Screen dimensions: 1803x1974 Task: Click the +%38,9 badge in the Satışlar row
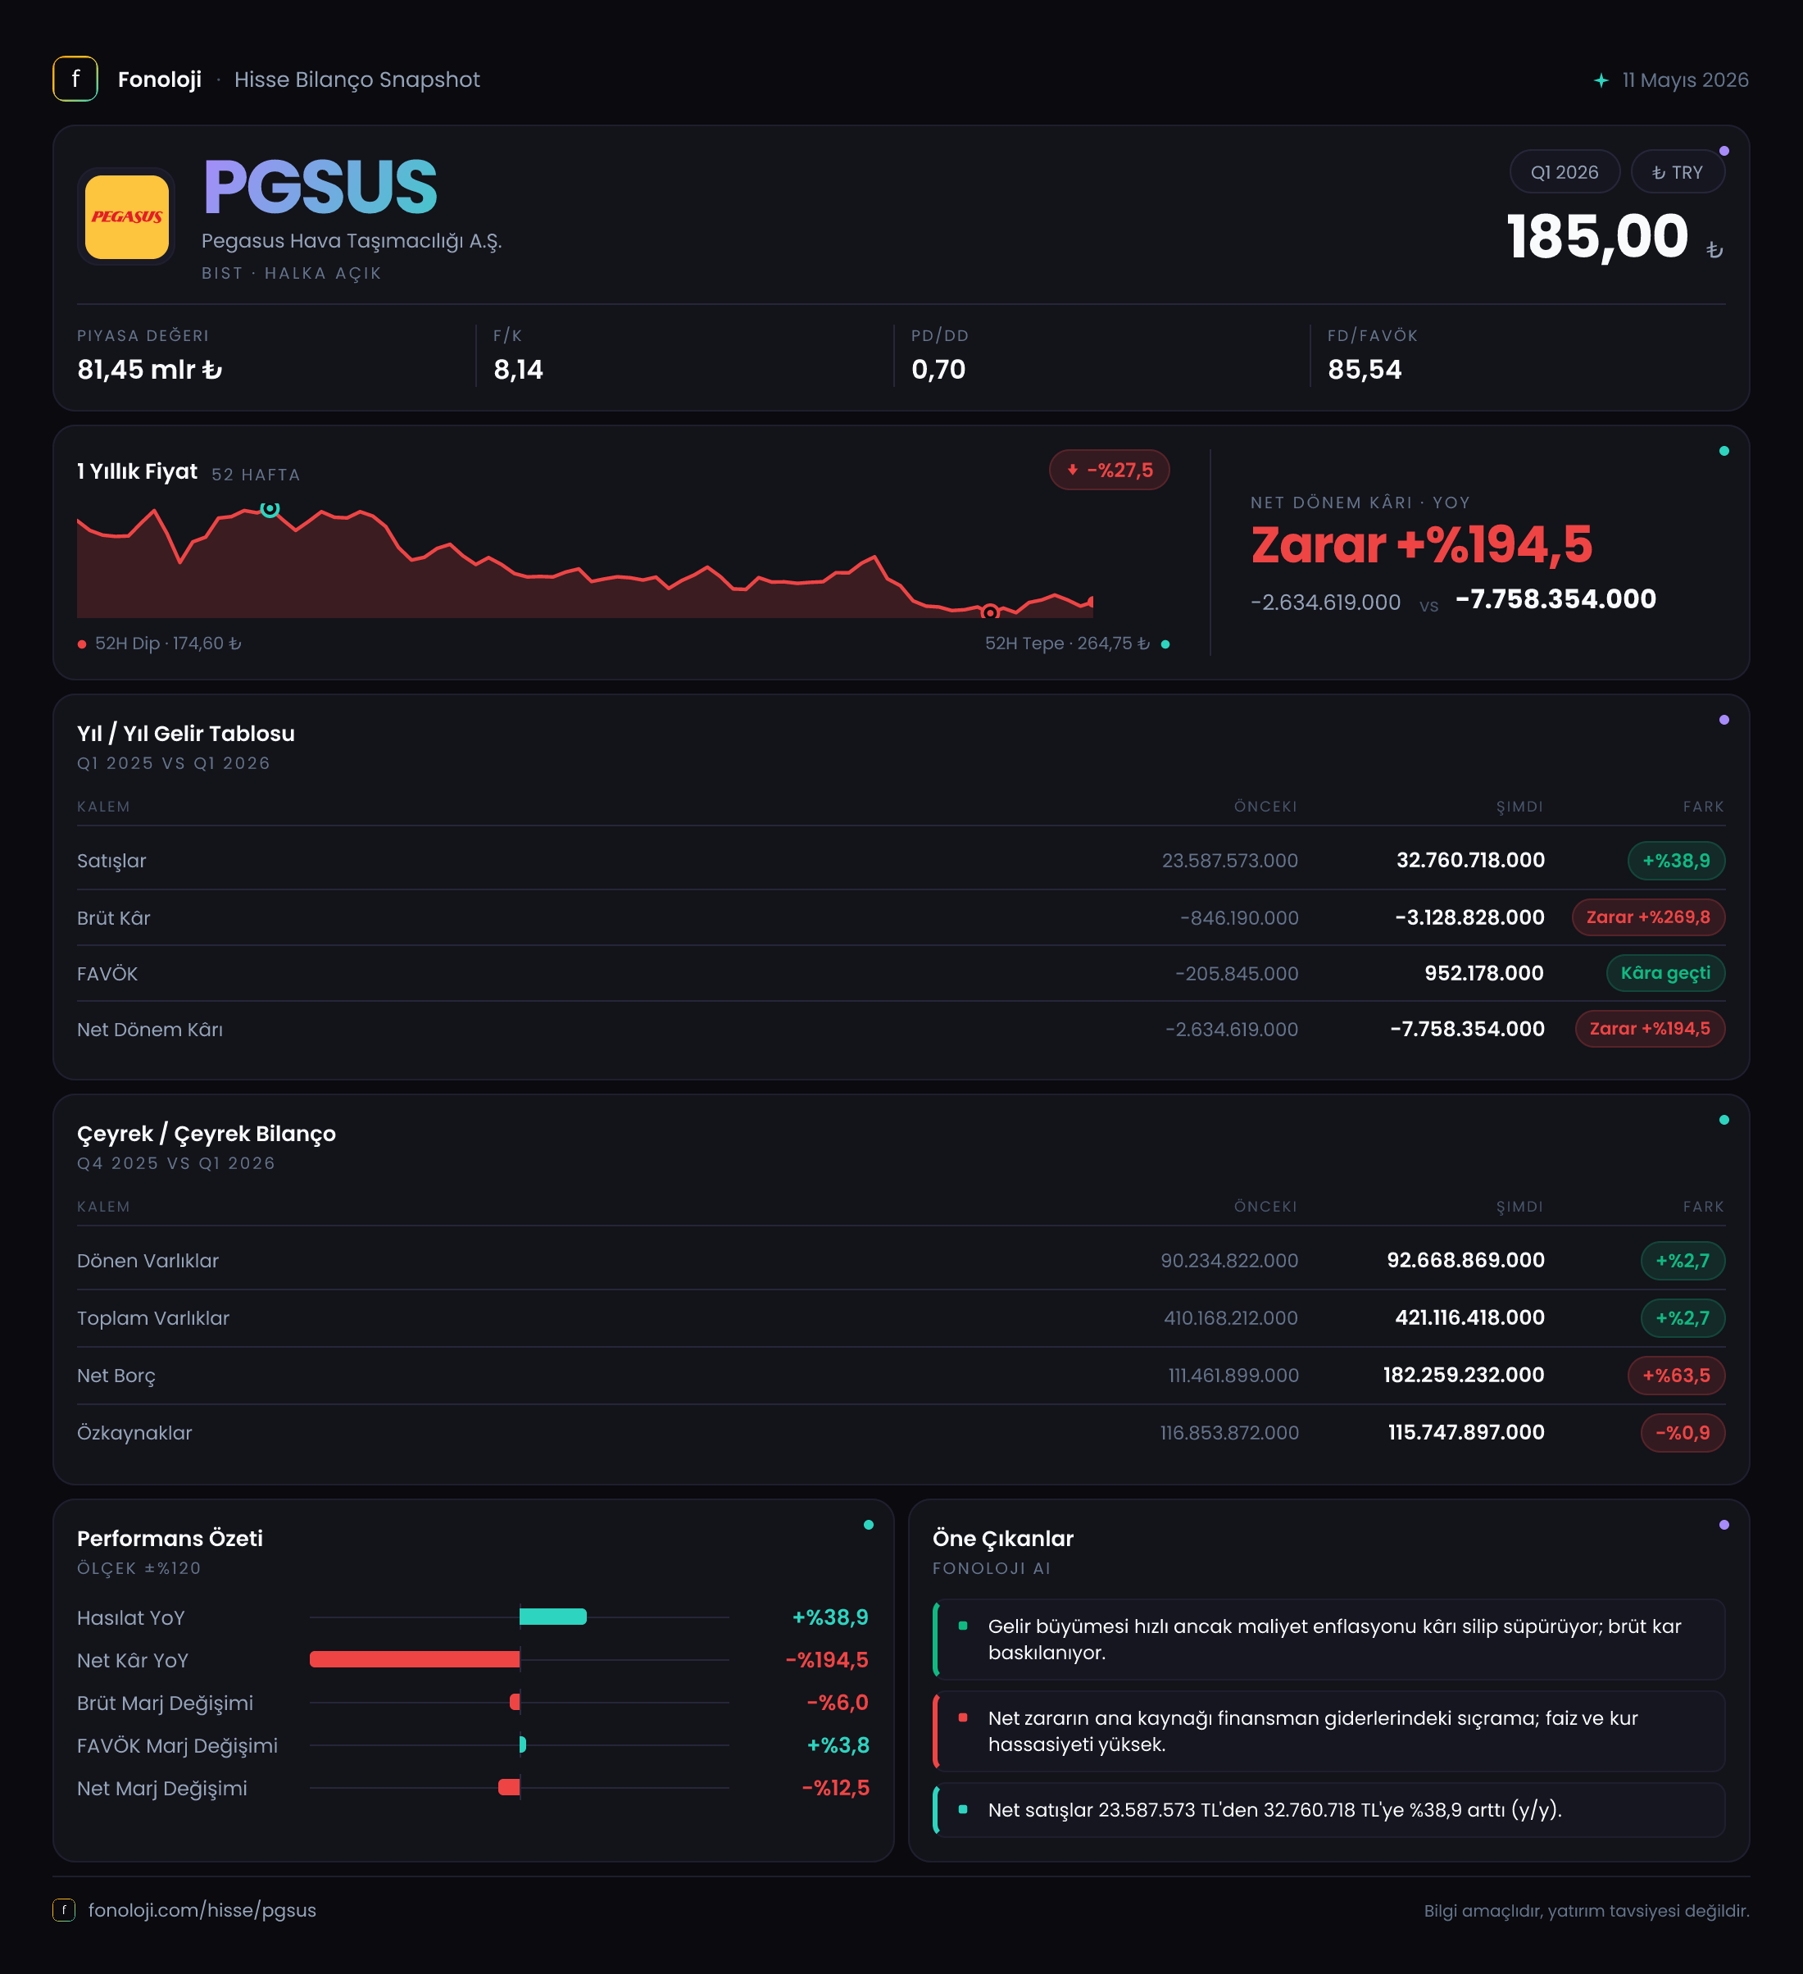1676,861
